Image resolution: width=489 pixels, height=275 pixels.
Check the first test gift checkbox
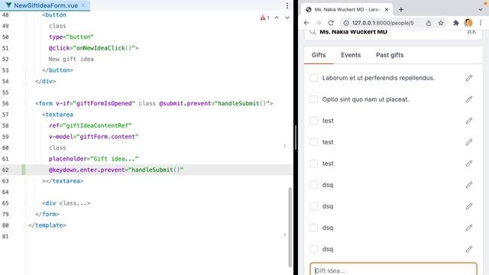click(314, 121)
